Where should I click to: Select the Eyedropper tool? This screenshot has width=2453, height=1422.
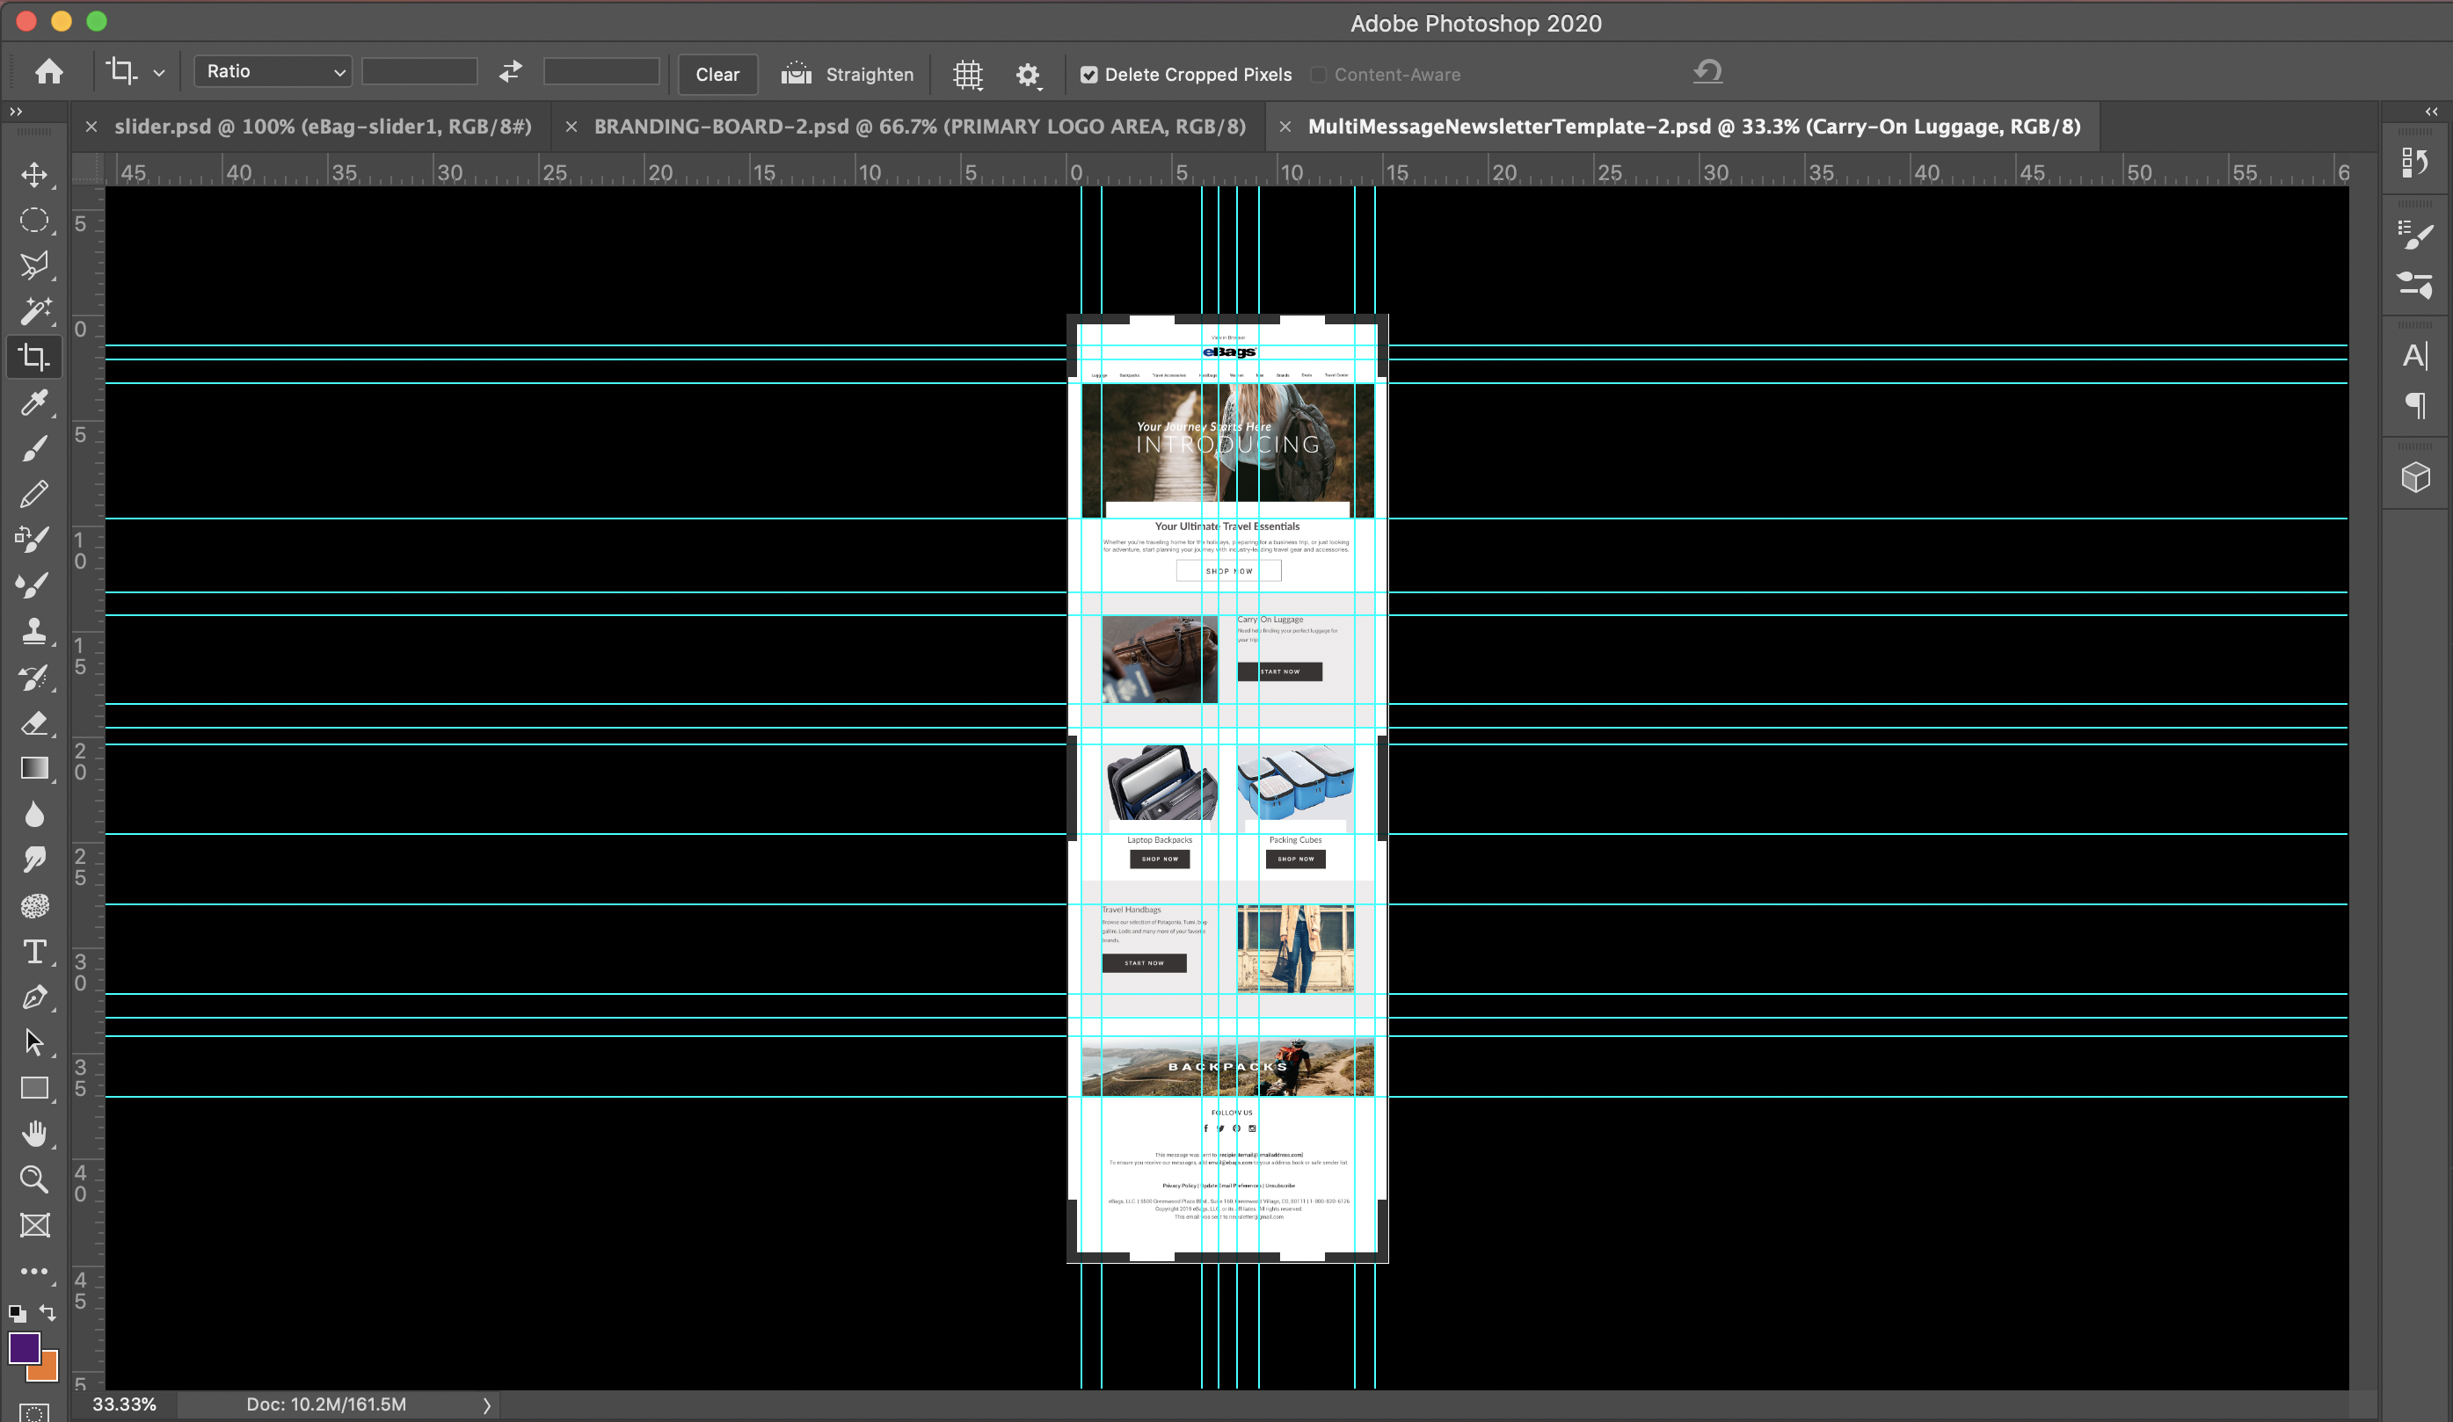point(34,402)
